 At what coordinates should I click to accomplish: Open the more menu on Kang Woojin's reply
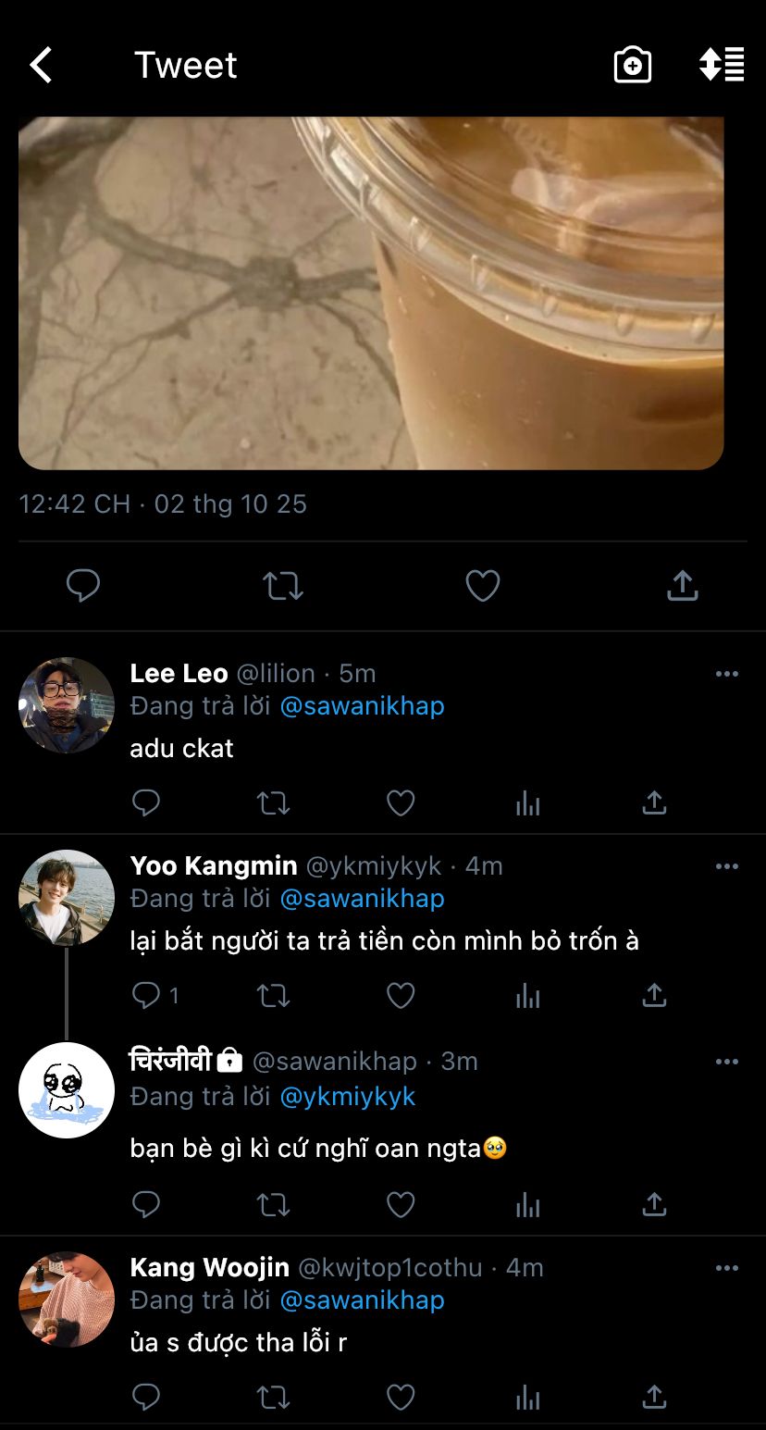[x=727, y=1268]
